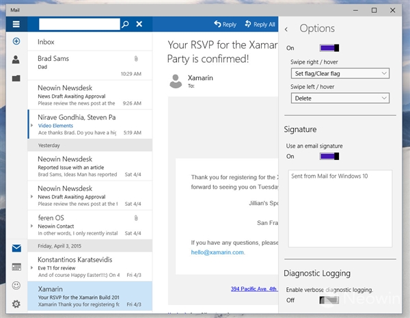Open Swipe left / hover Delete dropdown
Viewport: 410px width, 318px height.
click(x=340, y=98)
